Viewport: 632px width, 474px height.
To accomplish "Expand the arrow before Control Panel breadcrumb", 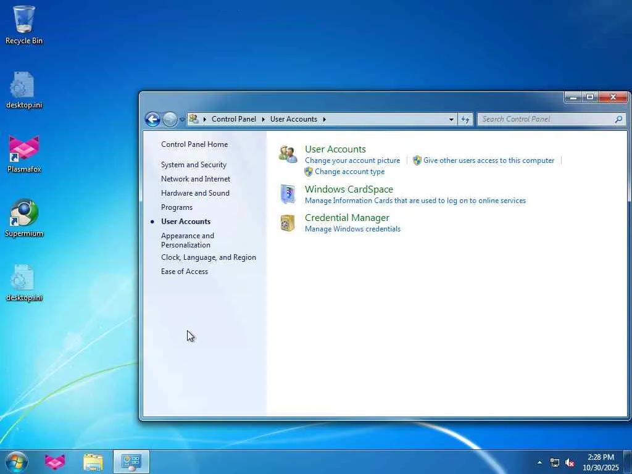I will [205, 119].
